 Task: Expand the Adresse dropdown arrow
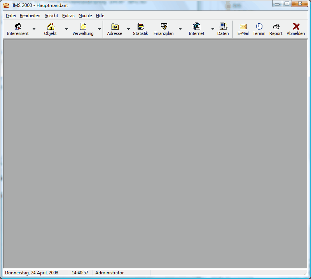tap(128, 29)
